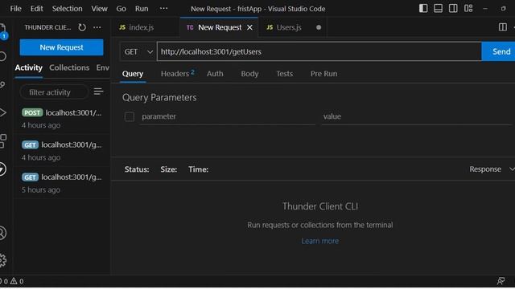Click the filter activity search box
The width and height of the screenshot is (515, 289).
(54, 92)
